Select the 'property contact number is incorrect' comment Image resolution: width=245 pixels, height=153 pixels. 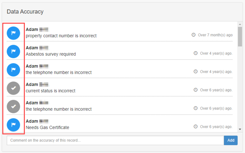[x=61, y=36]
